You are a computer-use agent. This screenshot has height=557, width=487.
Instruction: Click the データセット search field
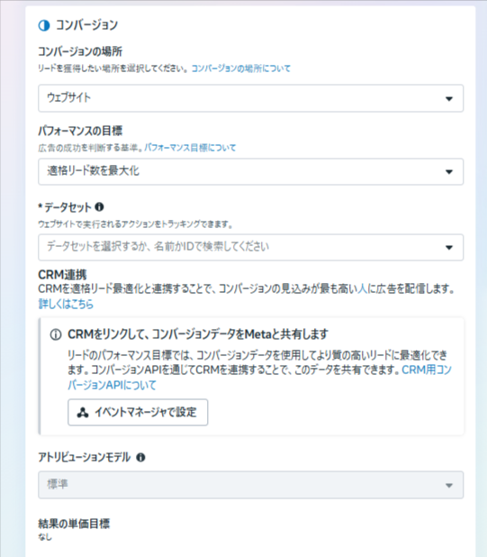tap(251, 247)
